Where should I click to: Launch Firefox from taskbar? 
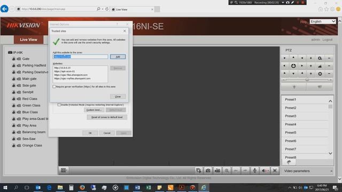(x=82, y=187)
